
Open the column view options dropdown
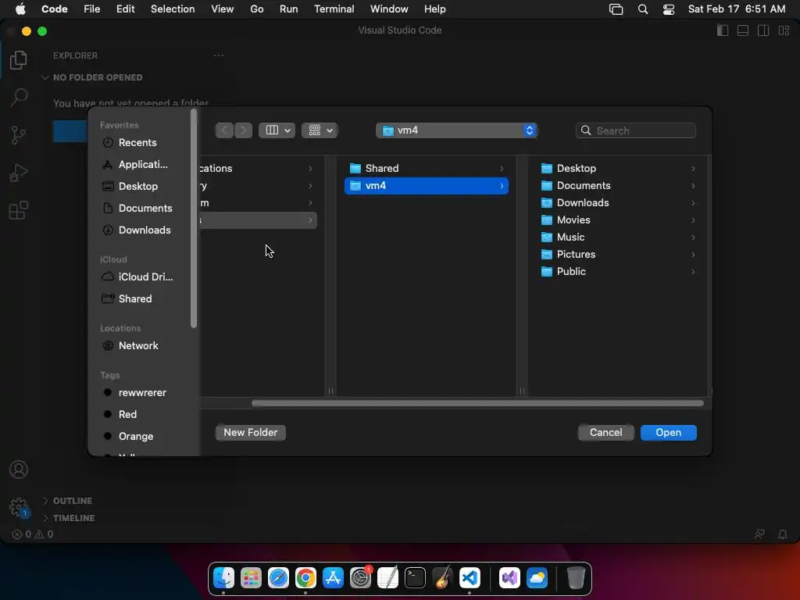tap(277, 130)
